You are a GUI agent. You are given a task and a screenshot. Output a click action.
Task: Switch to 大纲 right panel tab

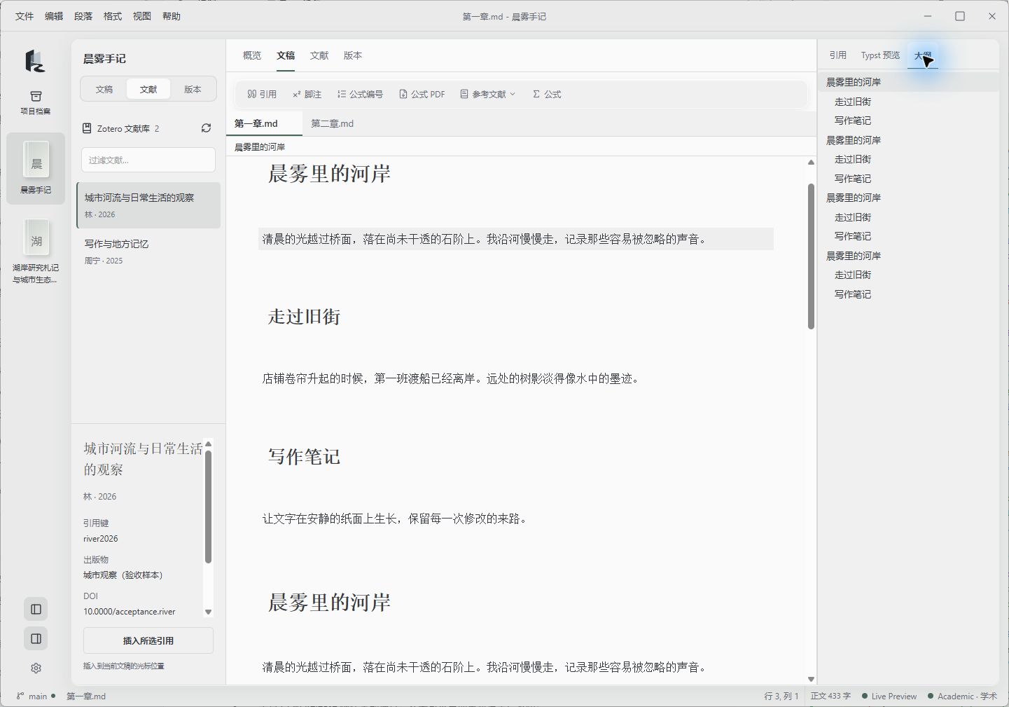[923, 55]
